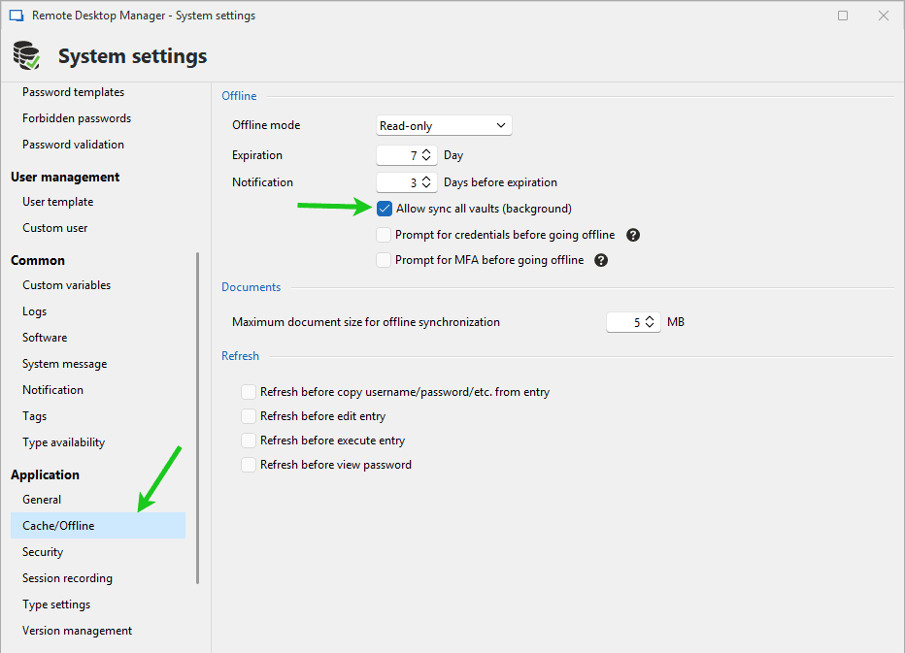905x653 pixels.
Task: Select Session recording in sidebar
Action: [67, 578]
